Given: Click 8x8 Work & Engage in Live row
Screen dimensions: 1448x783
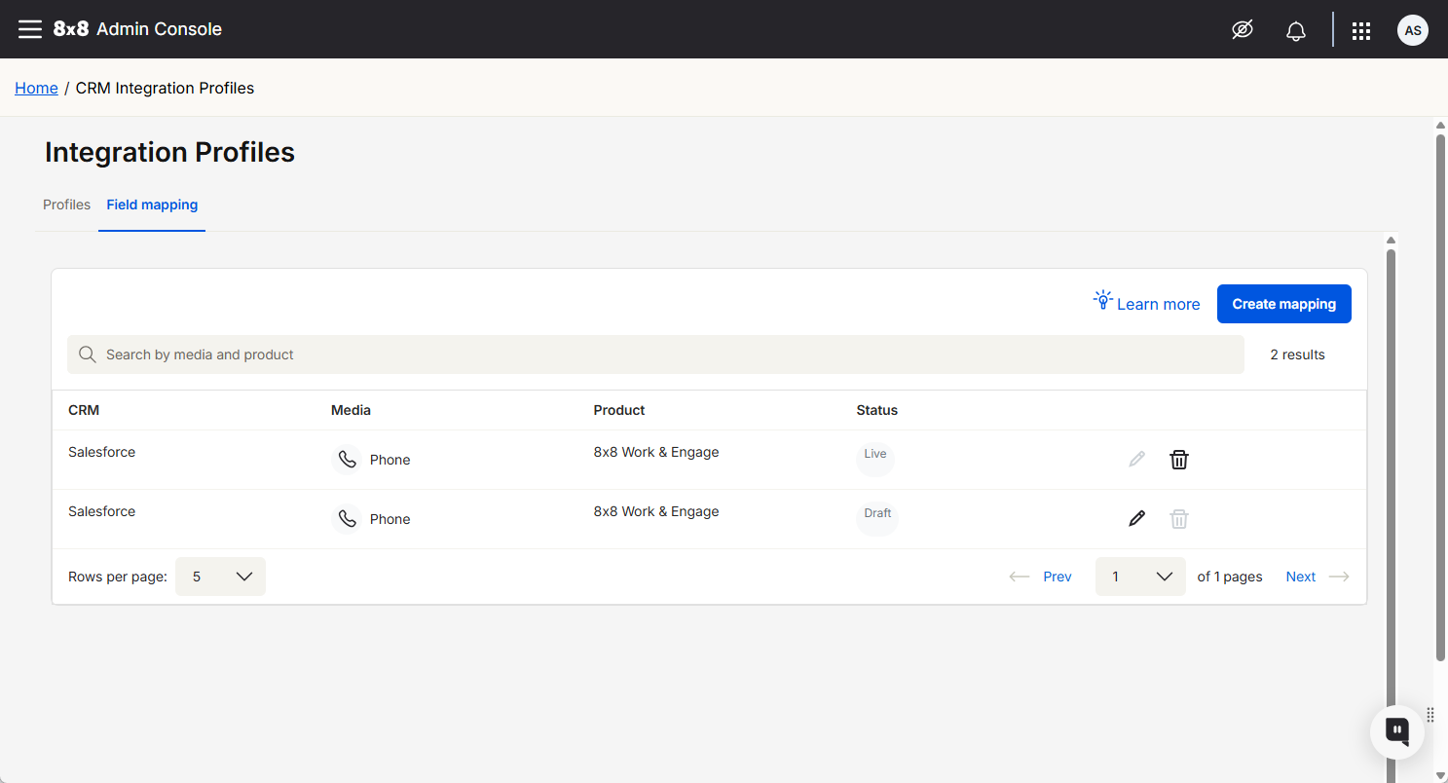Looking at the screenshot, I should point(656,452).
